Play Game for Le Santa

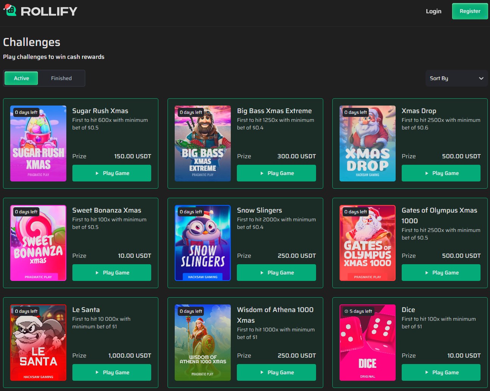[x=112, y=372]
